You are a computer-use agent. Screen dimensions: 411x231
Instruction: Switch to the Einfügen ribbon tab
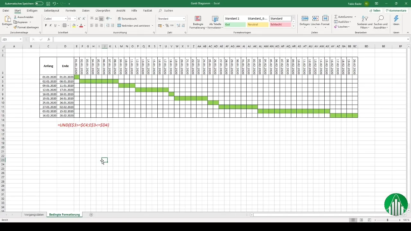(x=32, y=11)
